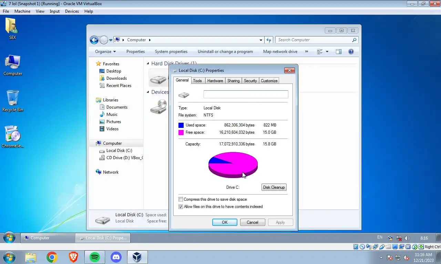The image size is (441, 264).
Task: Launch Spotify from host taskbar
Action: tap(95, 257)
